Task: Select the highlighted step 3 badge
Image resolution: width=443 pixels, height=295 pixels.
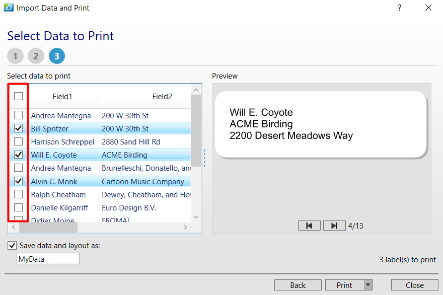Action: coord(56,56)
